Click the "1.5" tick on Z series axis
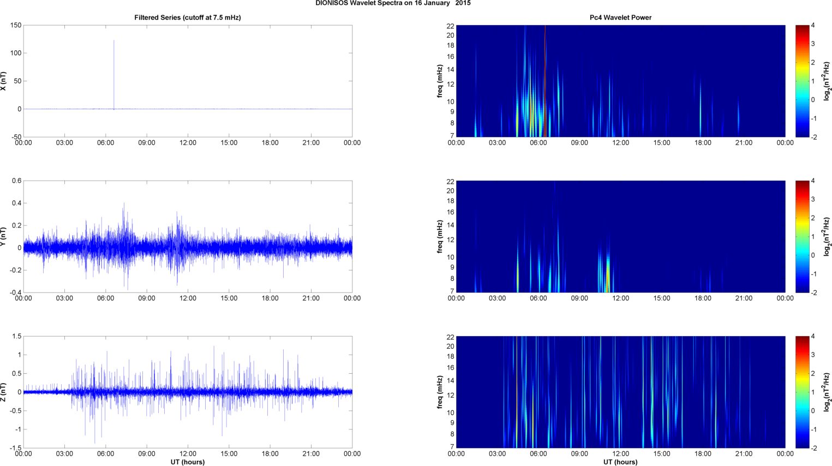The width and height of the screenshot is (832, 466). (17, 336)
